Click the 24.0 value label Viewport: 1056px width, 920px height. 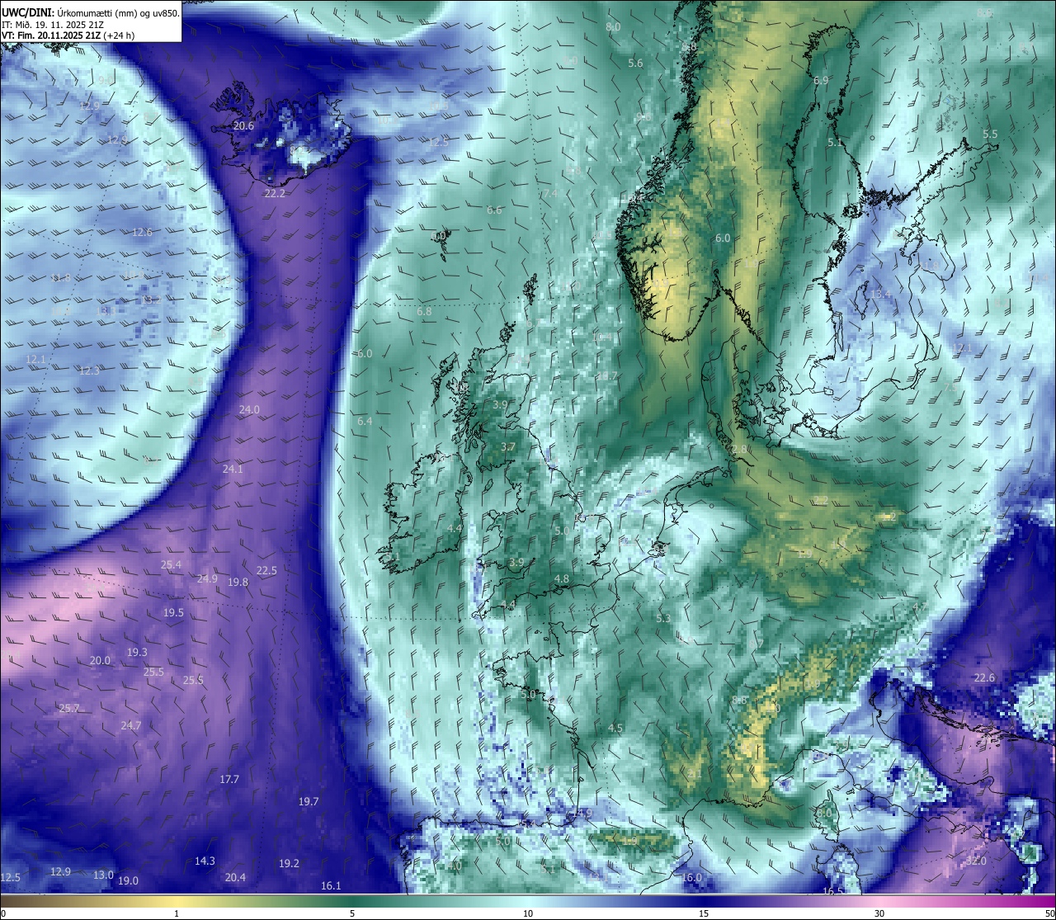click(x=249, y=409)
